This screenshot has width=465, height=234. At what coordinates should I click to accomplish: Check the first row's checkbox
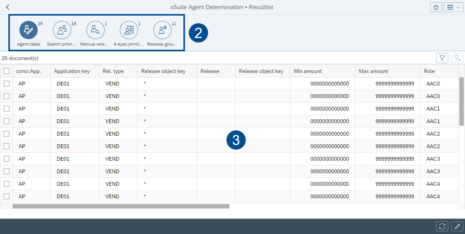pos(6,84)
